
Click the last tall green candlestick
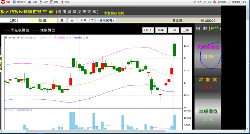(x=175, y=50)
